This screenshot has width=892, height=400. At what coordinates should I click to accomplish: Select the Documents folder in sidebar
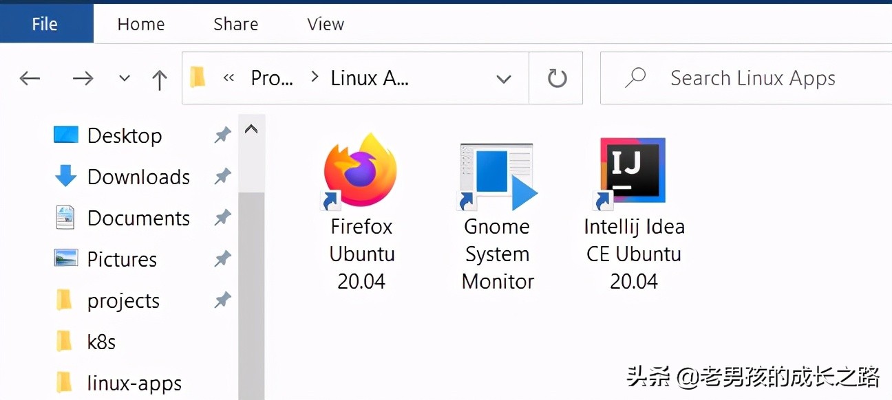click(x=138, y=218)
